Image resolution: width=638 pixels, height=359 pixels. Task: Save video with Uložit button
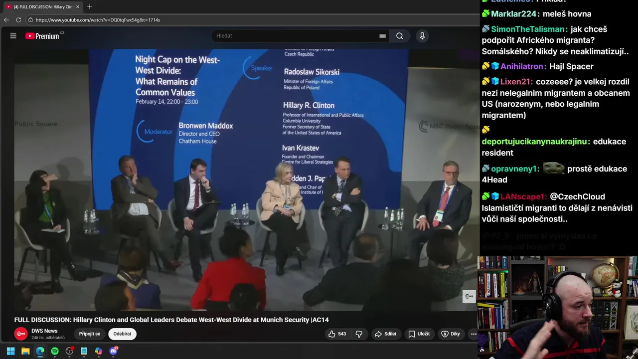(419, 334)
